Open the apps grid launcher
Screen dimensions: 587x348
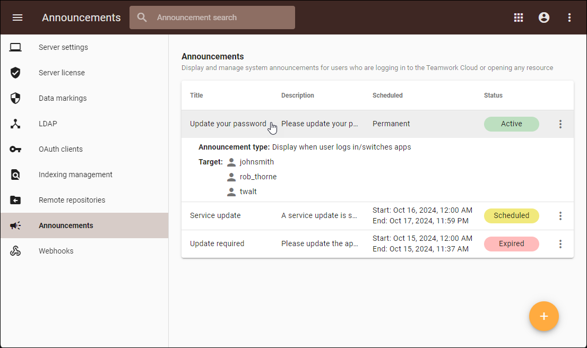click(519, 18)
